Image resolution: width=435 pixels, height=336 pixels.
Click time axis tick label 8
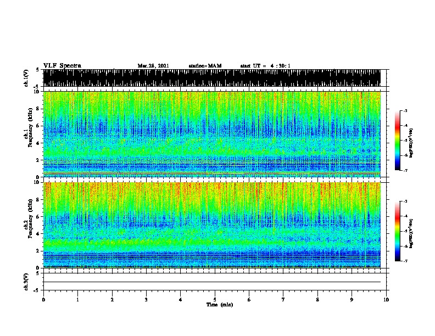[317, 300]
